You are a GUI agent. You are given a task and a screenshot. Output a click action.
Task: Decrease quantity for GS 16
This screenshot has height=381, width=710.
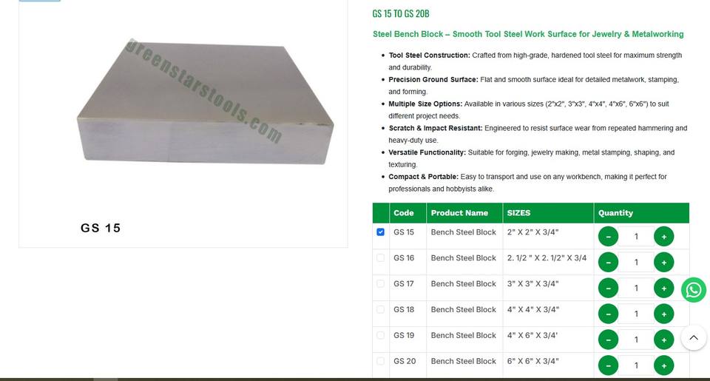click(x=608, y=263)
